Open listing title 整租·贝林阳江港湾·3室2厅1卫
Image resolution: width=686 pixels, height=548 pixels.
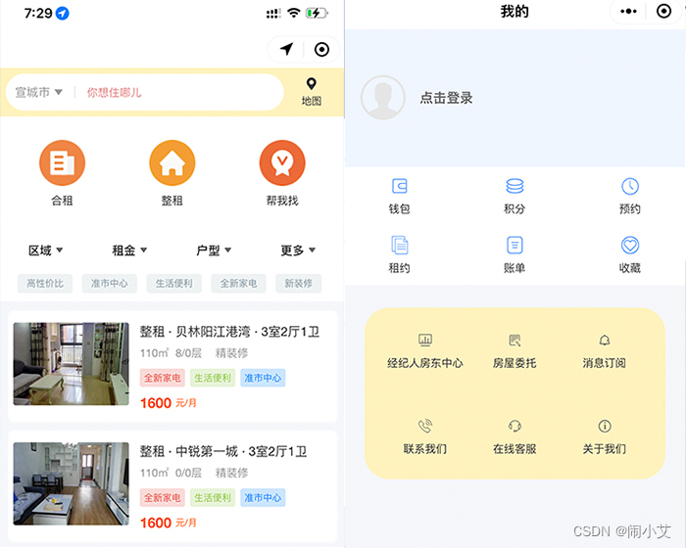(229, 332)
